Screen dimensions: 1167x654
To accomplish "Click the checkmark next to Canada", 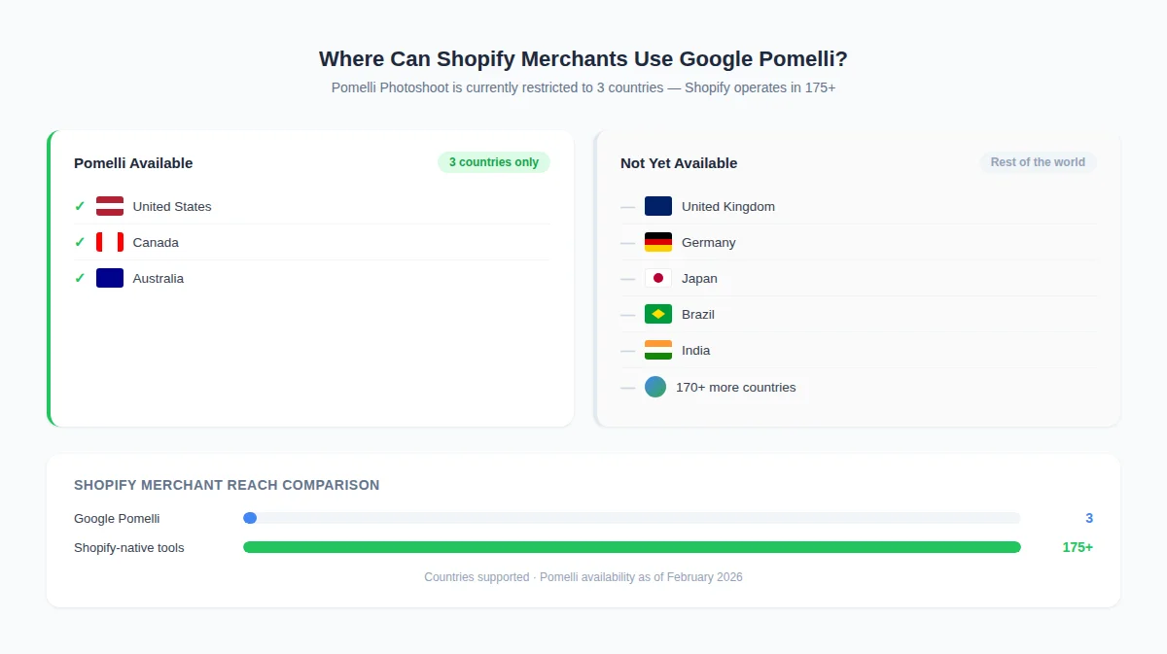I will point(80,242).
